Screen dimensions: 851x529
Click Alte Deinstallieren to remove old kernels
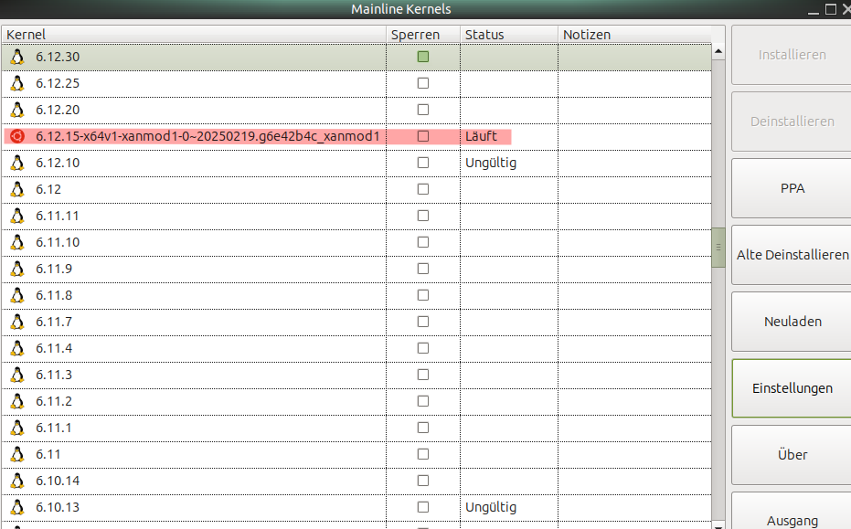[792, 255]
